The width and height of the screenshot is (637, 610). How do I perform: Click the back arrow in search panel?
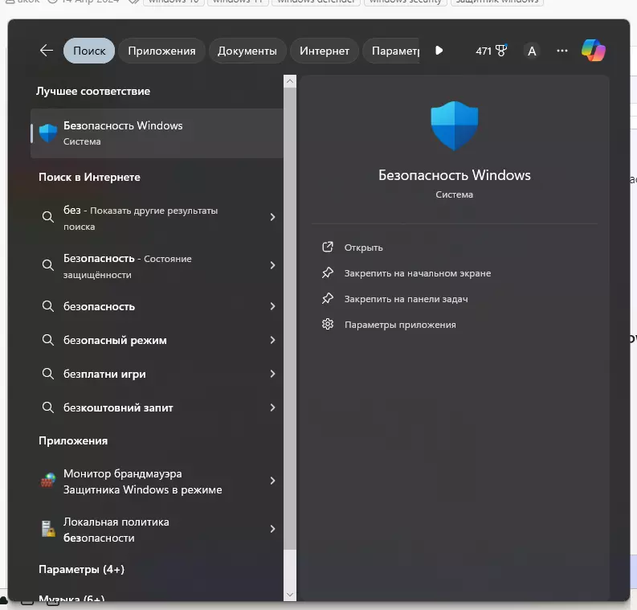(46, 51)
